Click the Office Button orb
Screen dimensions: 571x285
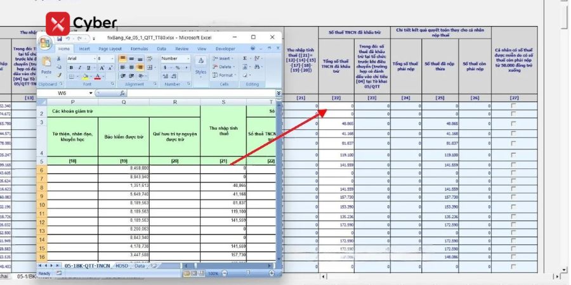pyautogui.click(x=46, y=44)
